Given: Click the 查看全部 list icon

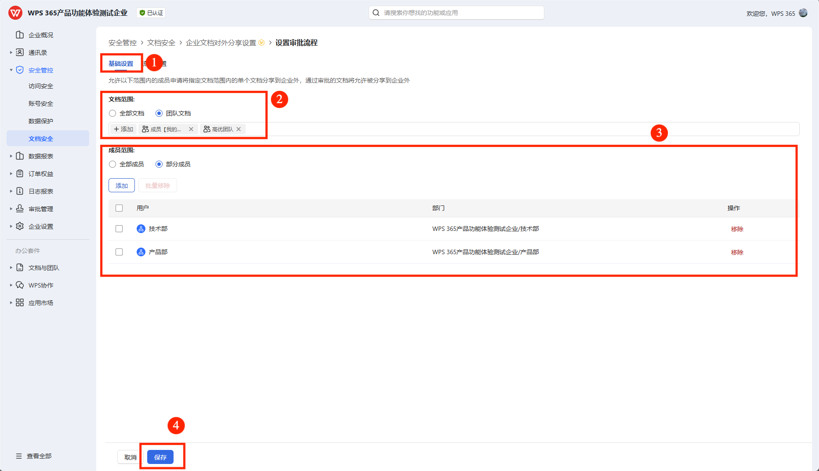Looking at the screenshot, I should click(x=19, y=456).
